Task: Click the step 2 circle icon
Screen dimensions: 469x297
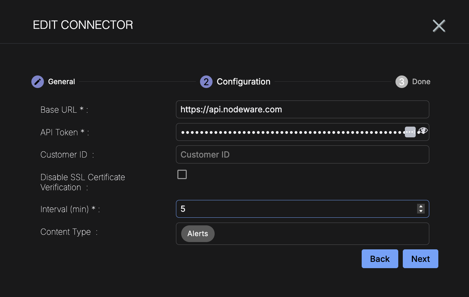Action: (x=206, y=82)
